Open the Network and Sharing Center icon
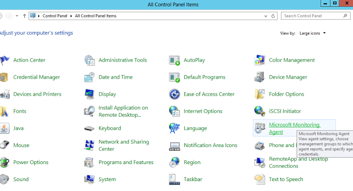Image resolution: width=353 pixels, height=191 pixels. click(89, 145)
